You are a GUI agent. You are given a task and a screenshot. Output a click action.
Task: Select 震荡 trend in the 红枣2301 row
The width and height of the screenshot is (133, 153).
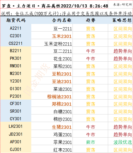coord(91,150)
